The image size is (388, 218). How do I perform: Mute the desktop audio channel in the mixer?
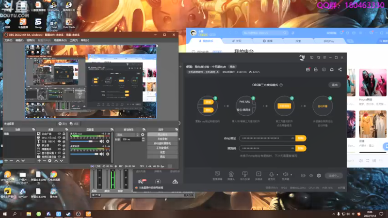pyautogui.click(x=102, y=154)
